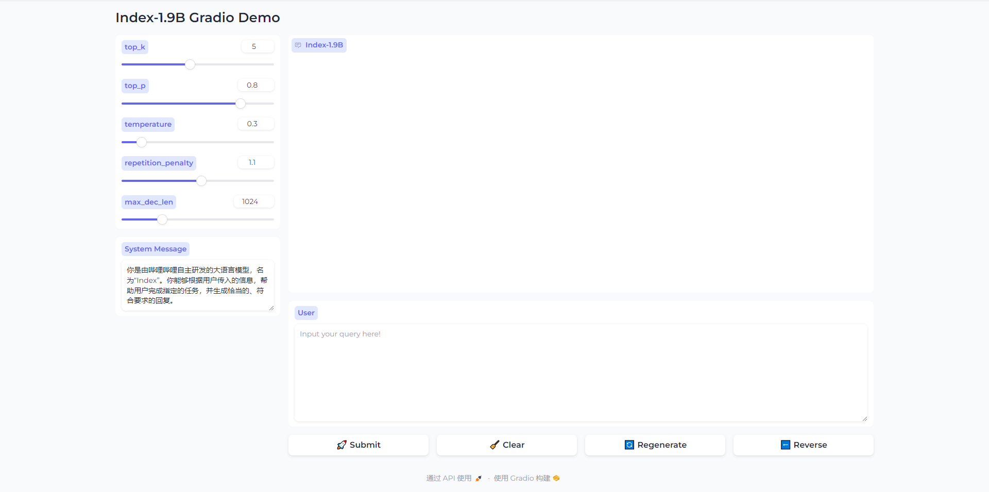Image resolution: width=989 pixels, height=492 pixels.
Task: Click the top_k label
Action: click(135, 47)
